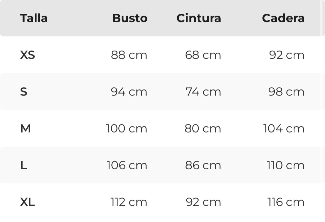Click the 88 cm bust value
325x222 pixels.
click(x=129, y=55)
